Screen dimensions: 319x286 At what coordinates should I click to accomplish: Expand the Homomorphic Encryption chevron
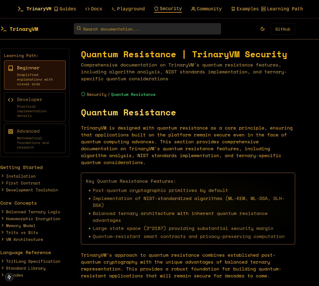point(2,218)
